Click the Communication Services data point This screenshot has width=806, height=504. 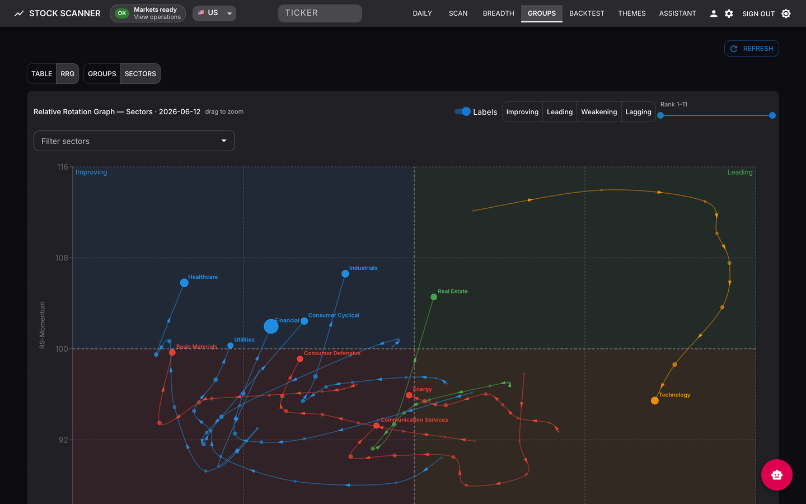pos(376,426)
